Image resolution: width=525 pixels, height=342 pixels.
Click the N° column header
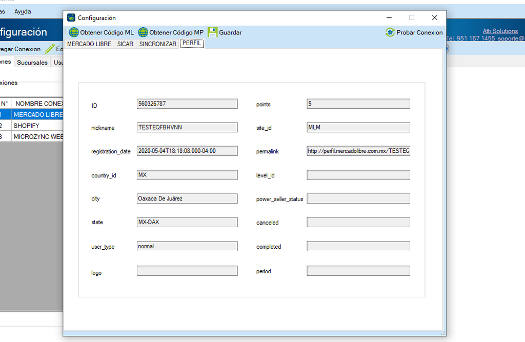click(x=5, y=104)
